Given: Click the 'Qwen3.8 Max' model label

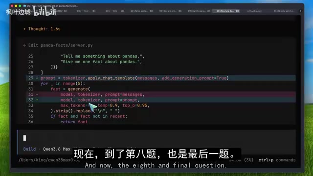Looking at the screenshot, I should 57,149.
